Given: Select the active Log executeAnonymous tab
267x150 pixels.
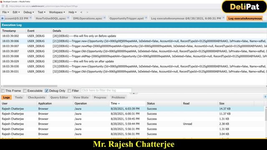Looking at the screenshot, I should coord(245,18).
